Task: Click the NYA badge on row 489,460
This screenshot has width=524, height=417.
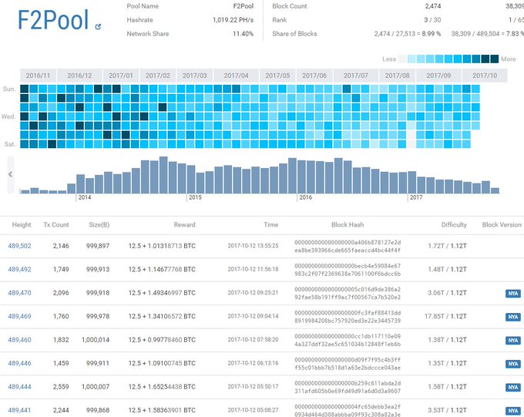Action: (513, 341)
